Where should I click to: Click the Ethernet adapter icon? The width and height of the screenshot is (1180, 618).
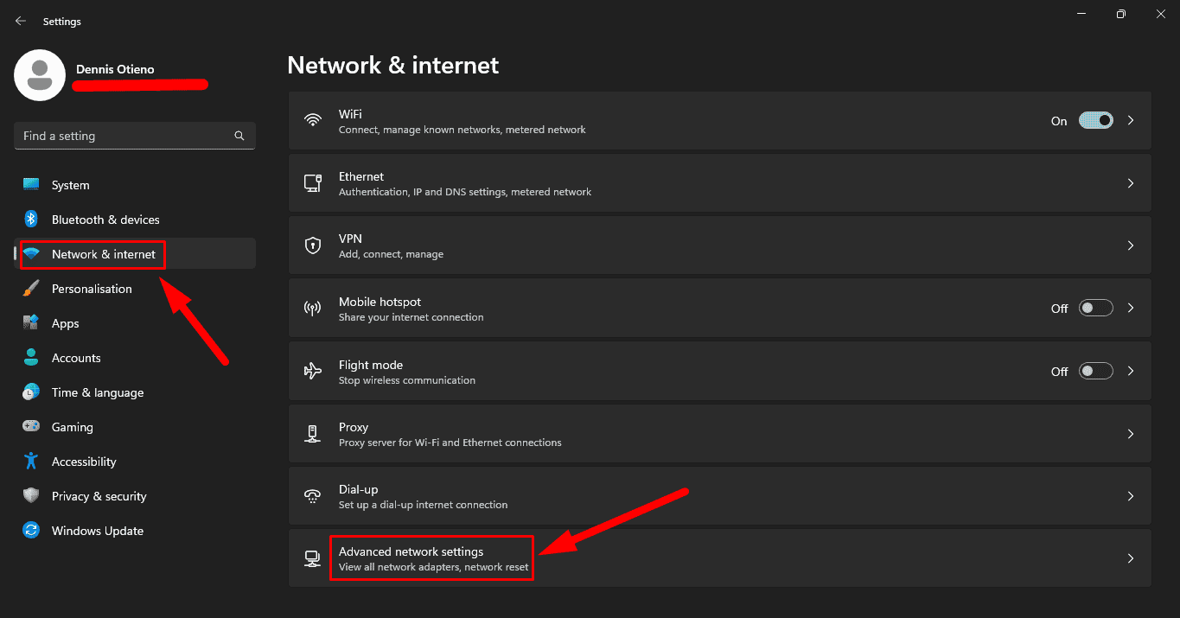312,182
